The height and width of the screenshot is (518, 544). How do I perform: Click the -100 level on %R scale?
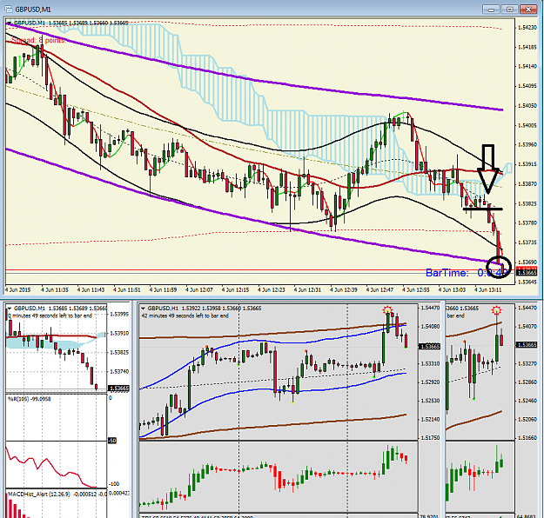tap(114, 484)
